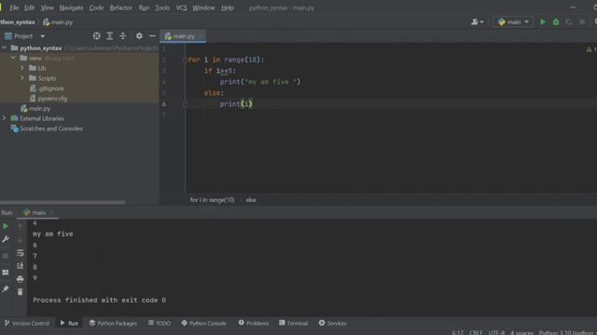
Task: Click the up arrow in Run console
Action: point(21,227)
